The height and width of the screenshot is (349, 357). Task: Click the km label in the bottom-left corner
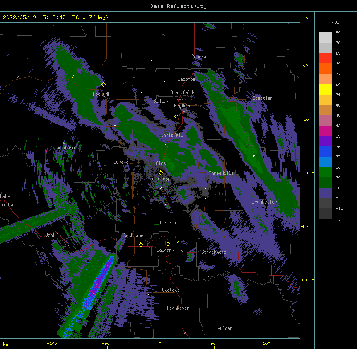click(x=6, y=344)
